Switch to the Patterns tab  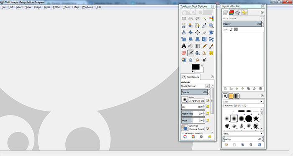tap(231, 96)
